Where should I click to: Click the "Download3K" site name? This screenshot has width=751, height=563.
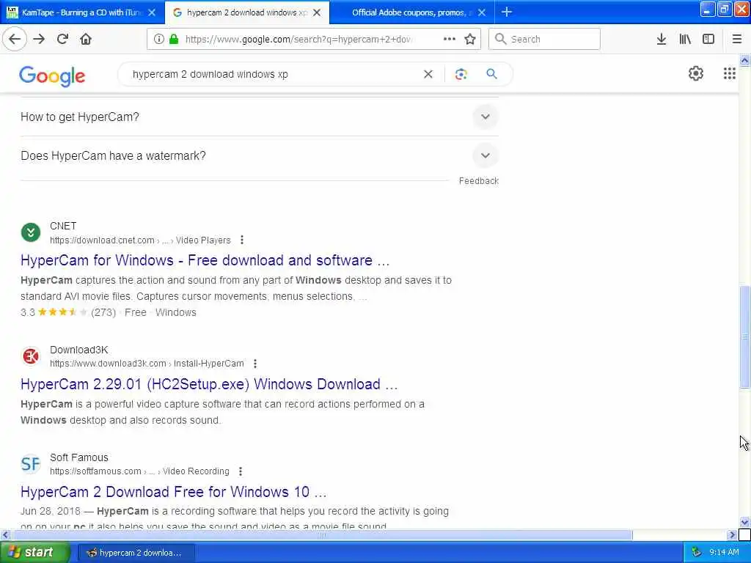pos(79,350)
